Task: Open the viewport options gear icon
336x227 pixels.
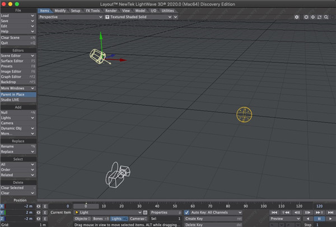Action: [297, 17]
